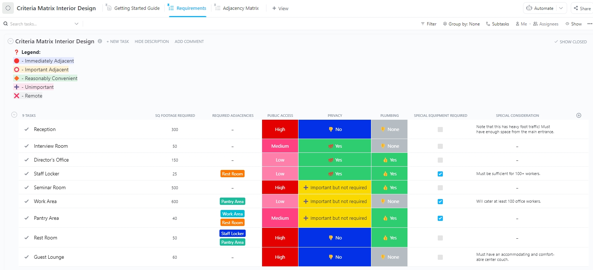Image resolution: width=593 pixels, height=270 pixels.
Task: Click the search magnifier icon
Action: pyautogui.click(x=5, y=24)
